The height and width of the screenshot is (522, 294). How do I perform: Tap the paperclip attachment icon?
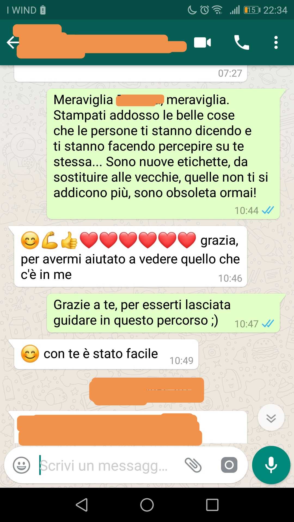[x=193, y=465]
